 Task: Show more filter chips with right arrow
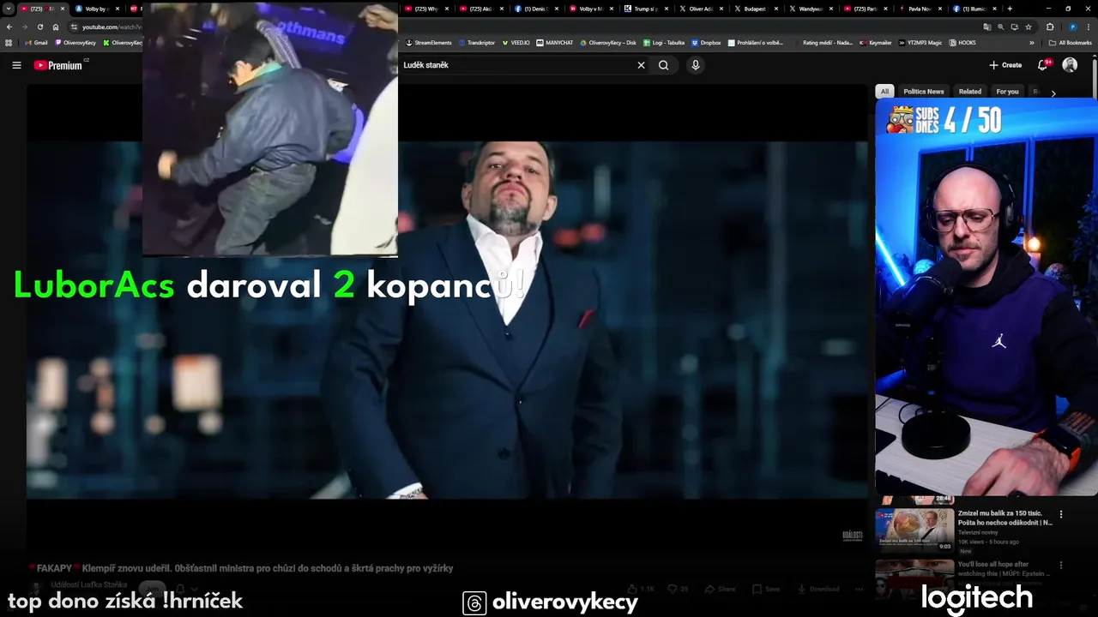(x=1053, y=93)
